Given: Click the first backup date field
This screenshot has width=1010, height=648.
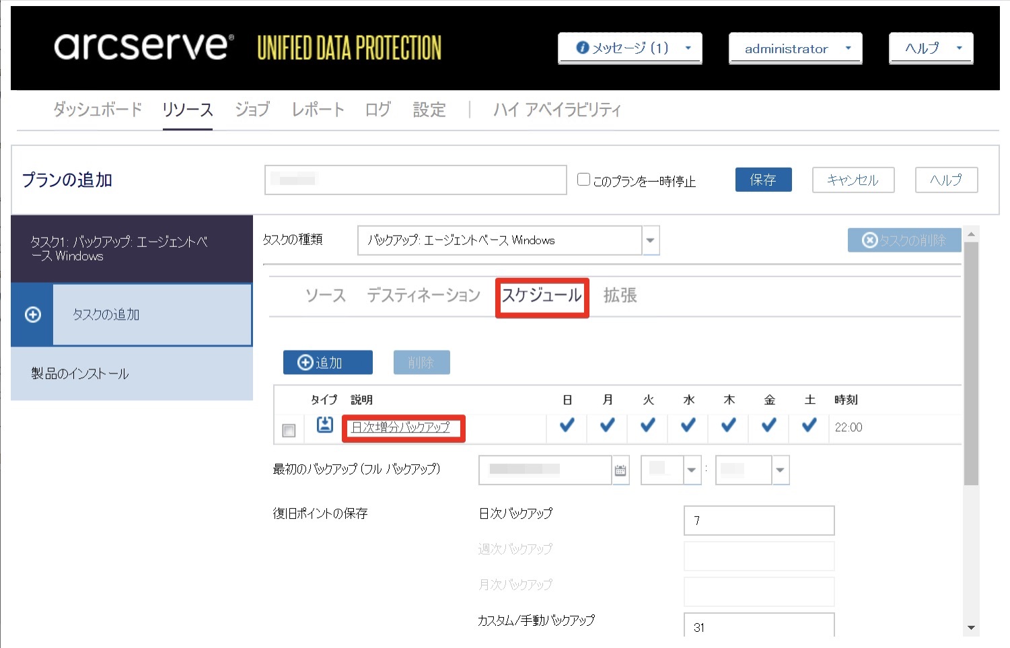Looking at the screenshot, I should (x=545, y=470).
